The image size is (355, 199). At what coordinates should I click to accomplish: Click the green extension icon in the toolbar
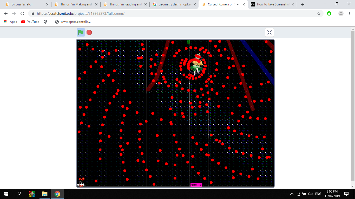click(x=329, y=13)
